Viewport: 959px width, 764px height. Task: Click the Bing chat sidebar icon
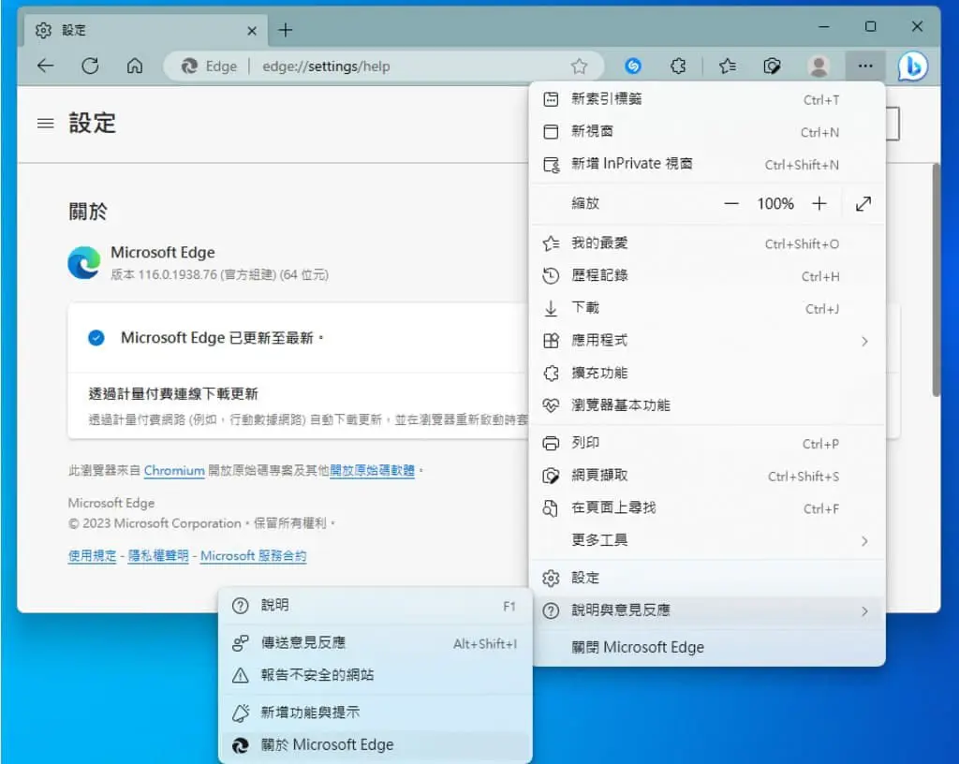912,66
